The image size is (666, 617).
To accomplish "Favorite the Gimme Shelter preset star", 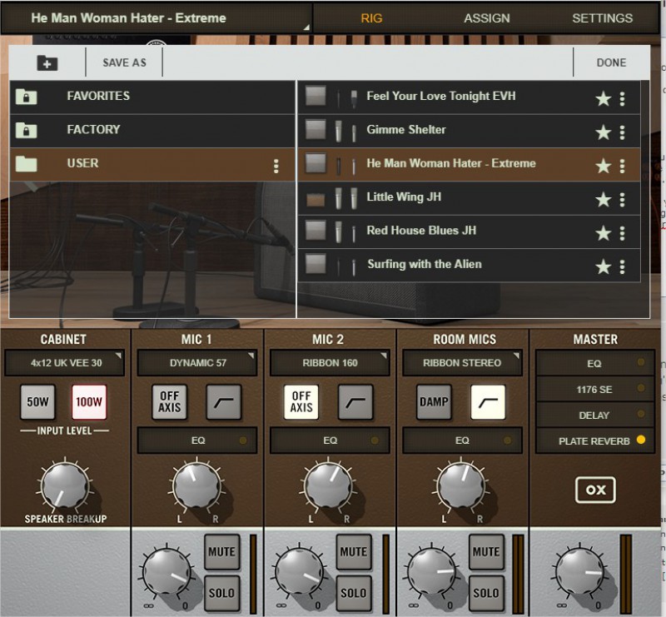I will tap(604, 132).
